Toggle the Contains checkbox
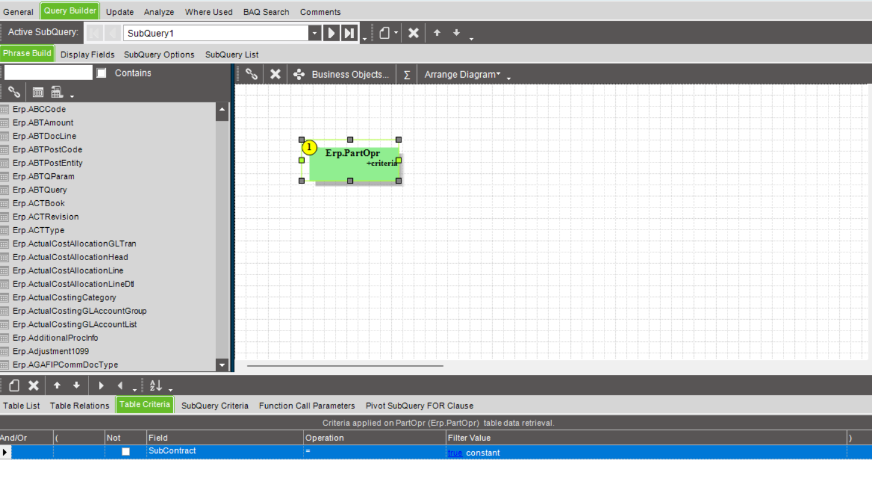The image size is (872, 483). [x=102, y=73]
